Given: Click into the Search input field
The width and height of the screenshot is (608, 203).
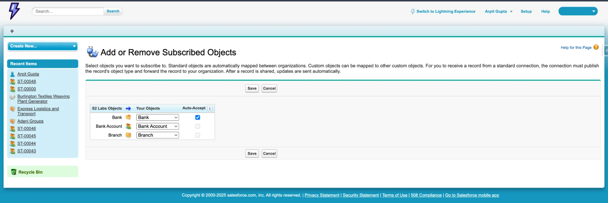Looking at the screenshot, I should coord(68,12).
